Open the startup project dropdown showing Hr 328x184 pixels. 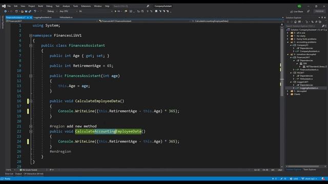pos(96,11)
